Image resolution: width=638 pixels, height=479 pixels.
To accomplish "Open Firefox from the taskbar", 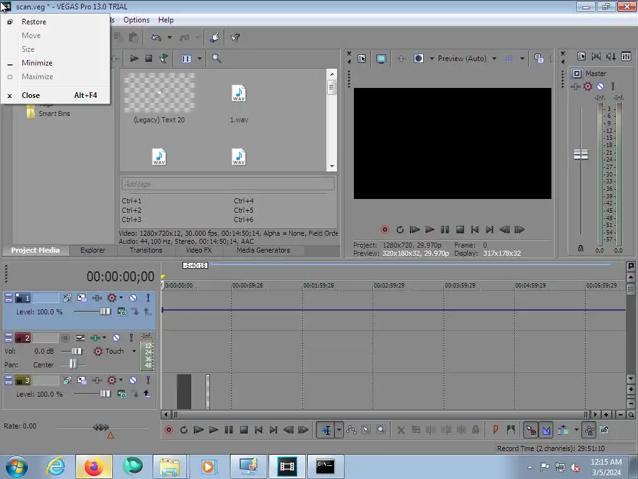I will 94,466.
